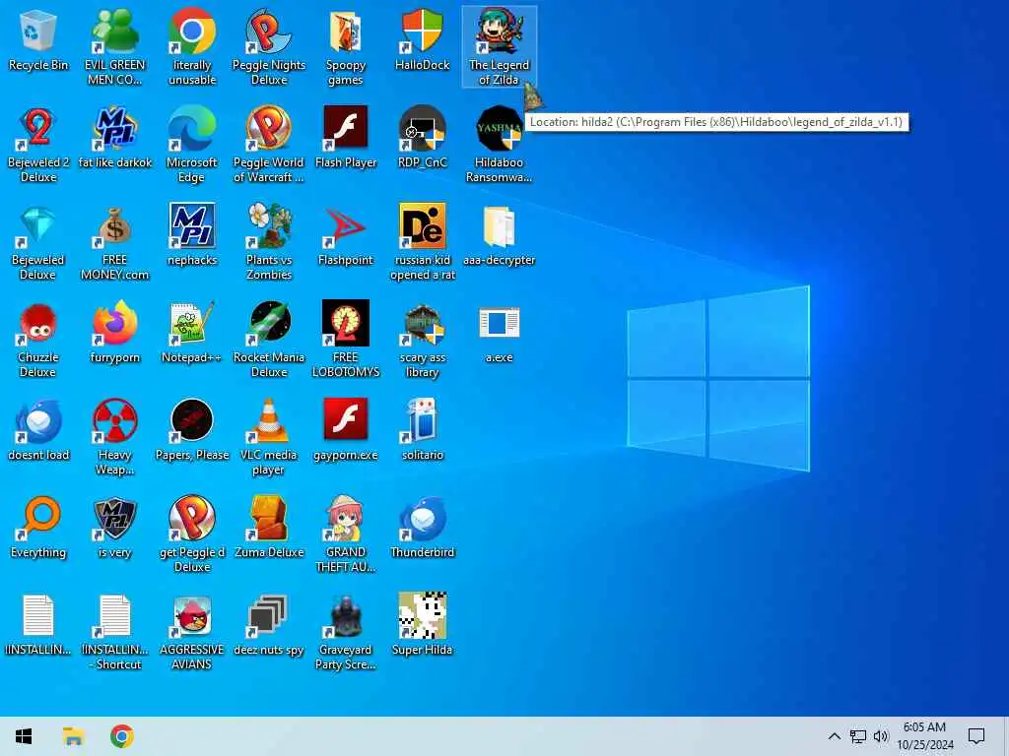Image resolution: width=1009 pixels, height=756 pixels.
Task: Launch Chrome from the taskbar
Action: click(x=122, y=736)
